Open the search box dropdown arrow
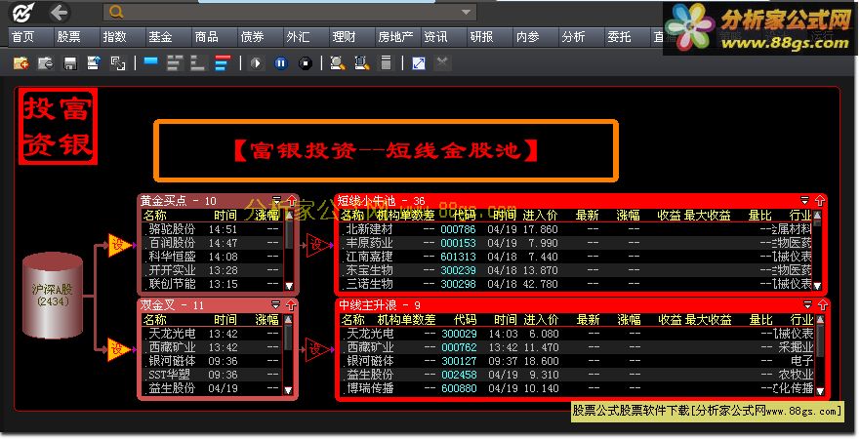 coord(467,12)
